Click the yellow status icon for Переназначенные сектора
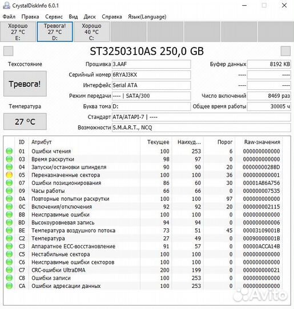Viewport: 294px width, 309px height. (x=9, y=175)
